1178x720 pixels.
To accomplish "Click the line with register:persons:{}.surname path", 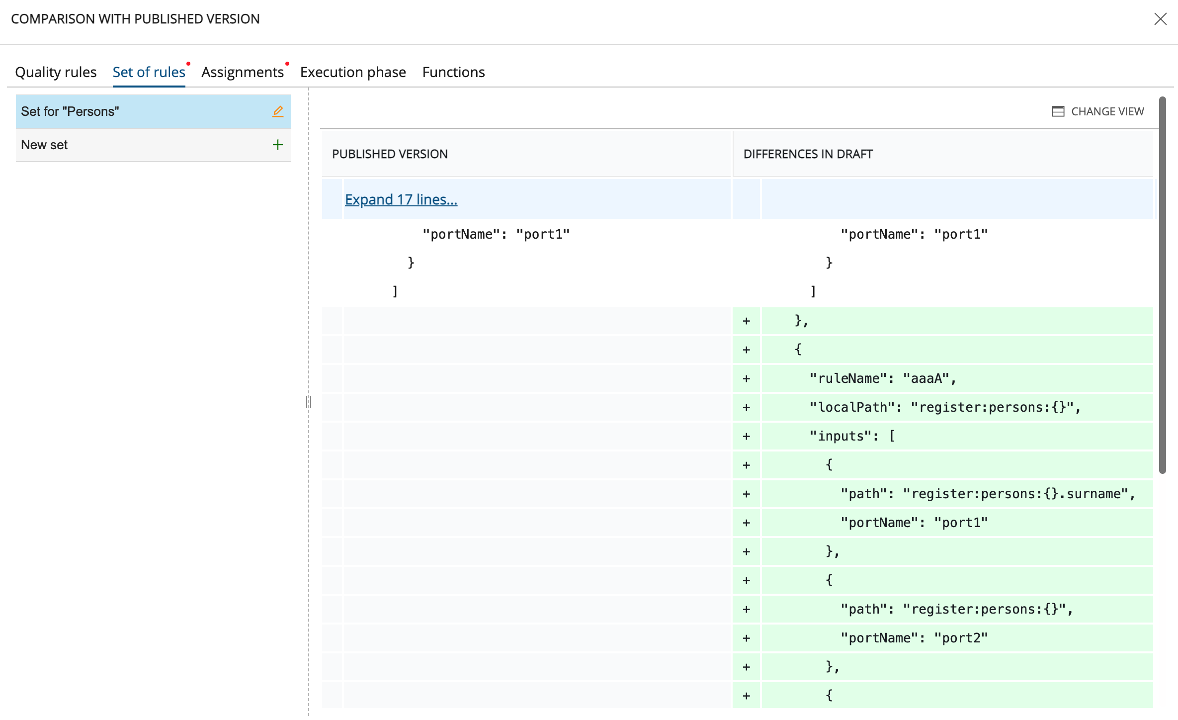I will tap(957, 494).
